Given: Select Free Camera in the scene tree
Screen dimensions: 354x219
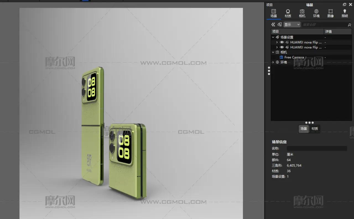Looking at the screenshot, I should point(294,57).
